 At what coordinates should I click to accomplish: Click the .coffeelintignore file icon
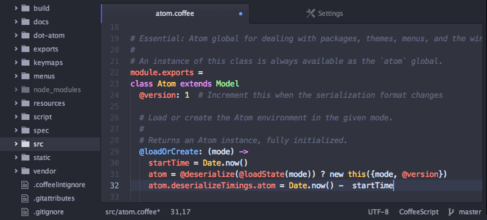25,185
